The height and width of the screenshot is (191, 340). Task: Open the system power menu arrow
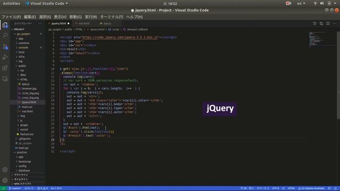pyautogui.click(x=335, y=4)
